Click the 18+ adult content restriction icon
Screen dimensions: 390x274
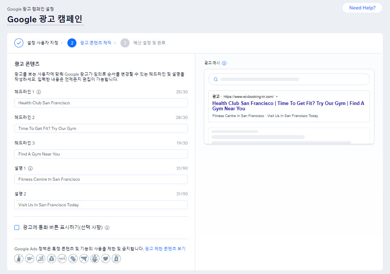(30, 259)
